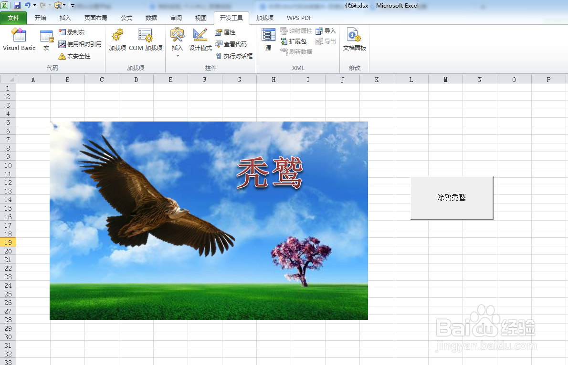
Task: Select column M header
Action: (445, 80)
